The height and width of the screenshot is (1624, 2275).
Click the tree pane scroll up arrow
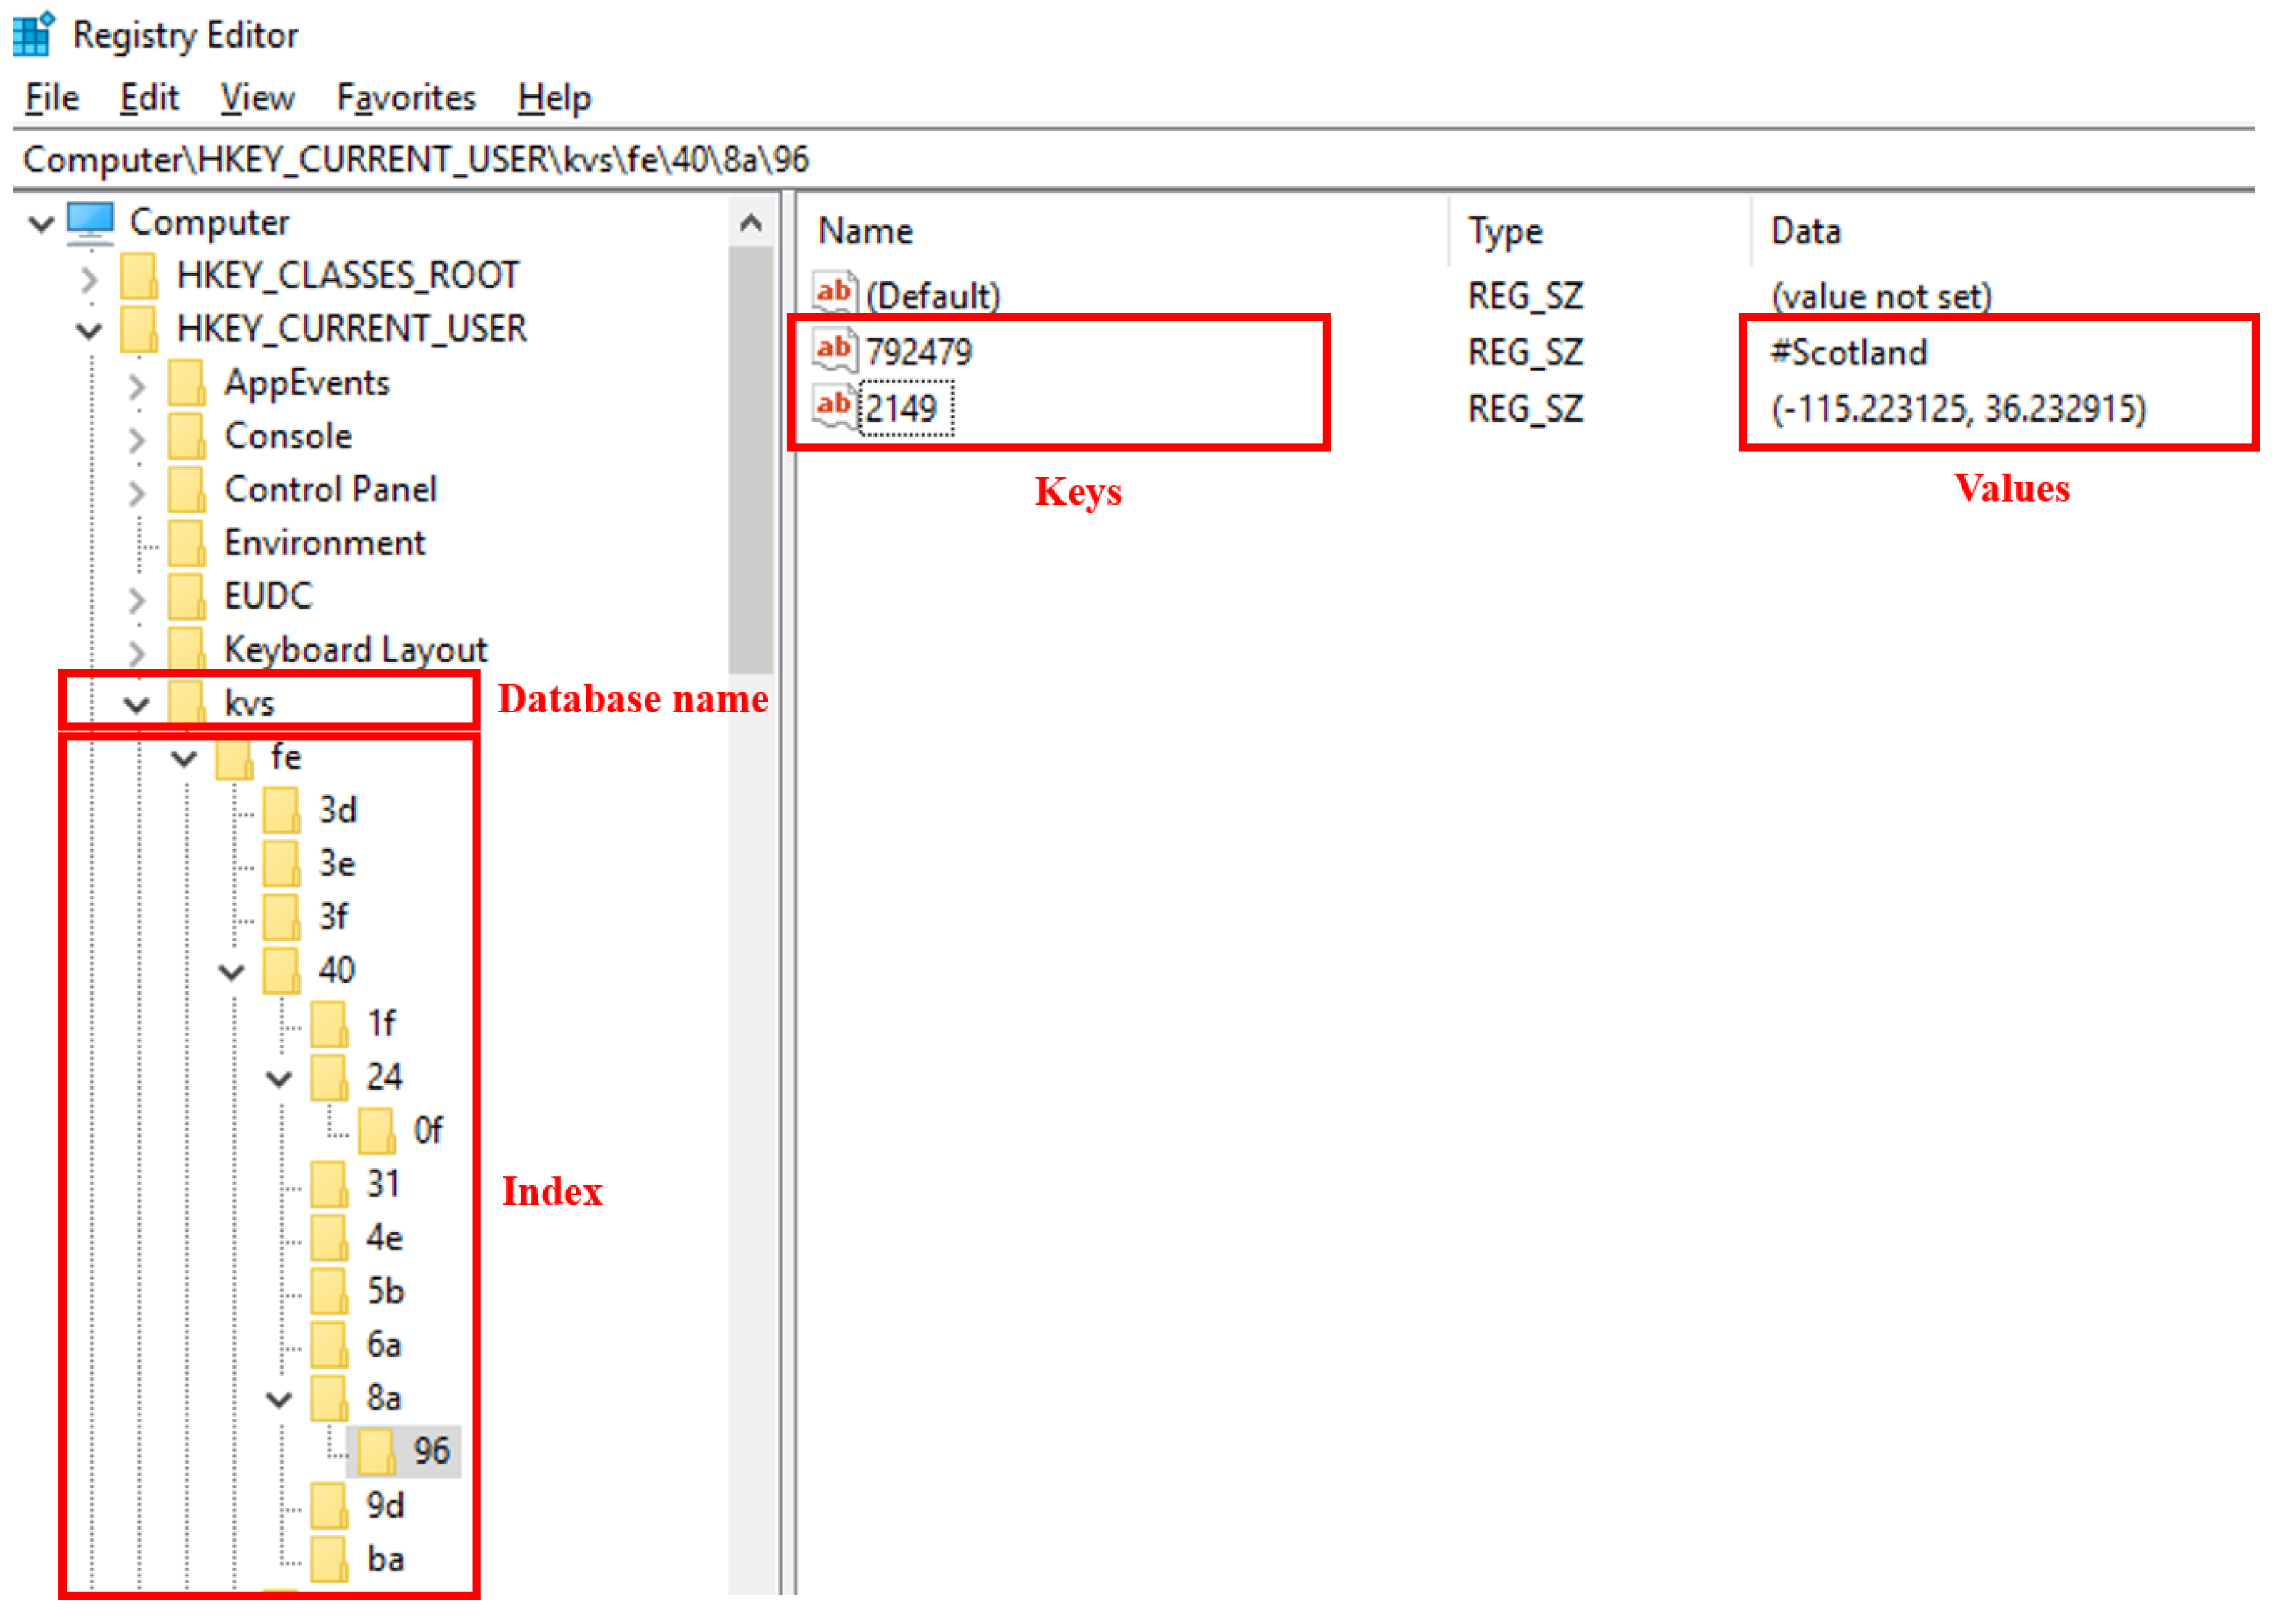(751, 223)
